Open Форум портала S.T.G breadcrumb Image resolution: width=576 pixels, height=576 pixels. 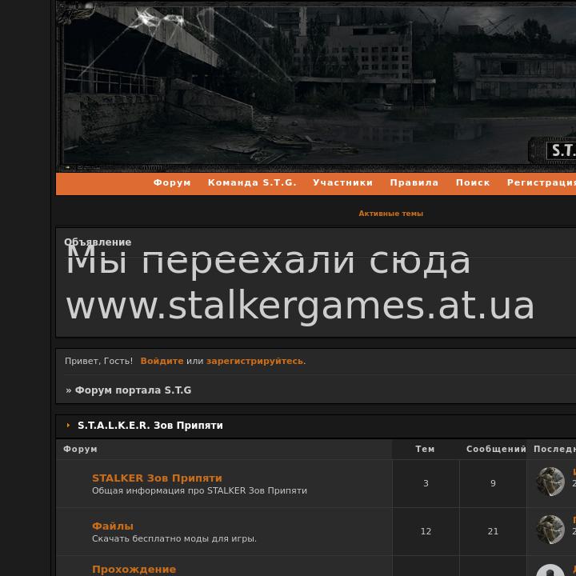(x=133, y=390)
